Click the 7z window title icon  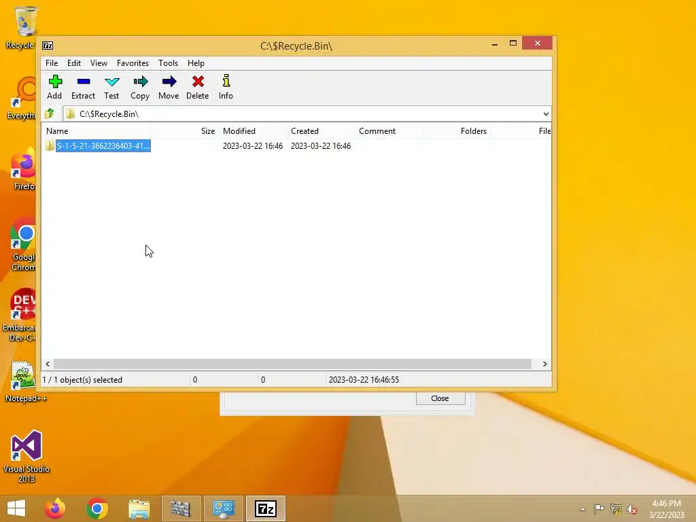click(48, 46)
